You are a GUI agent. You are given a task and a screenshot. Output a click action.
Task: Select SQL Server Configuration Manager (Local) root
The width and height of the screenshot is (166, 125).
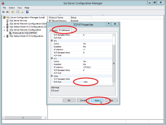[x=26, y=18]
